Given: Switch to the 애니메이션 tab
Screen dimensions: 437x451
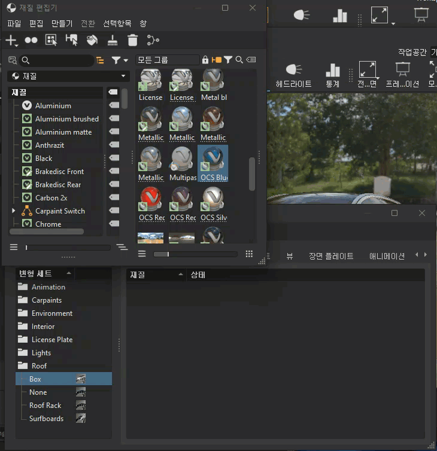Looking at the screenshot, I should (387, 256).
